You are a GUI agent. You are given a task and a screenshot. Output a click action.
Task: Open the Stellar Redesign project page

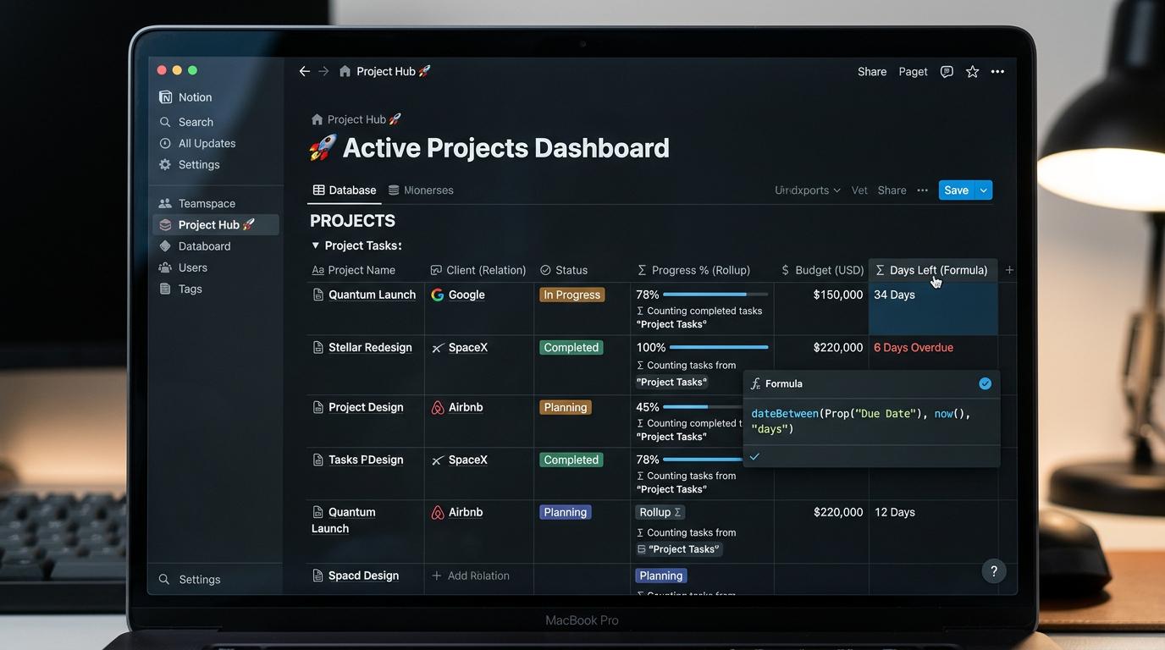click(370, 348)
